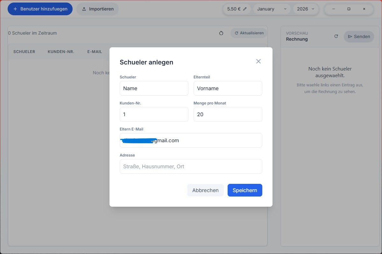This screenshot has width=382, height=254.
Task: Click the SCHUELER column header
Action: pos(24,51)
